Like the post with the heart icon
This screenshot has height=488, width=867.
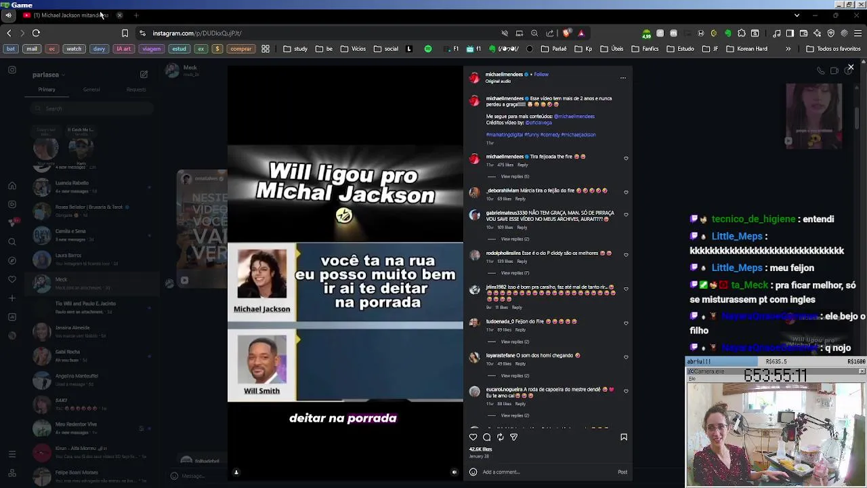pos(473,437)
